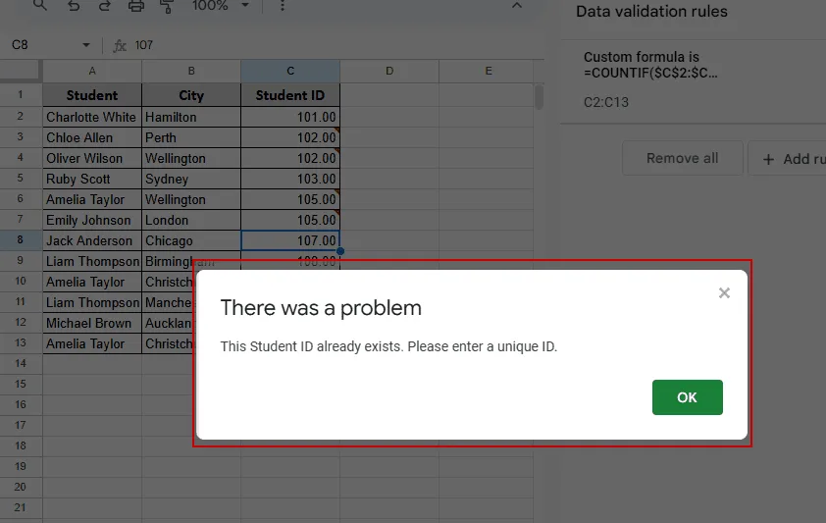Screen dimensions: 826x523
Task: Select column D header
Action: click(x=389, y=71)
